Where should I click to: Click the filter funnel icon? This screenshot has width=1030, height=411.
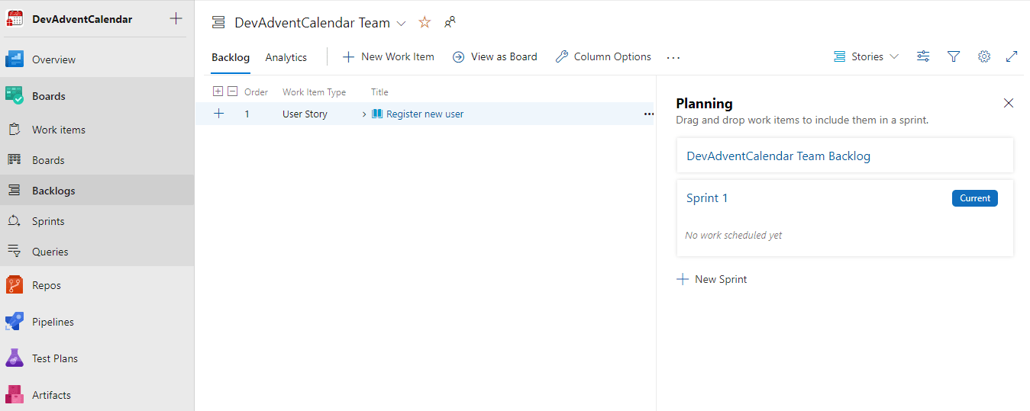tap(954, 56)
